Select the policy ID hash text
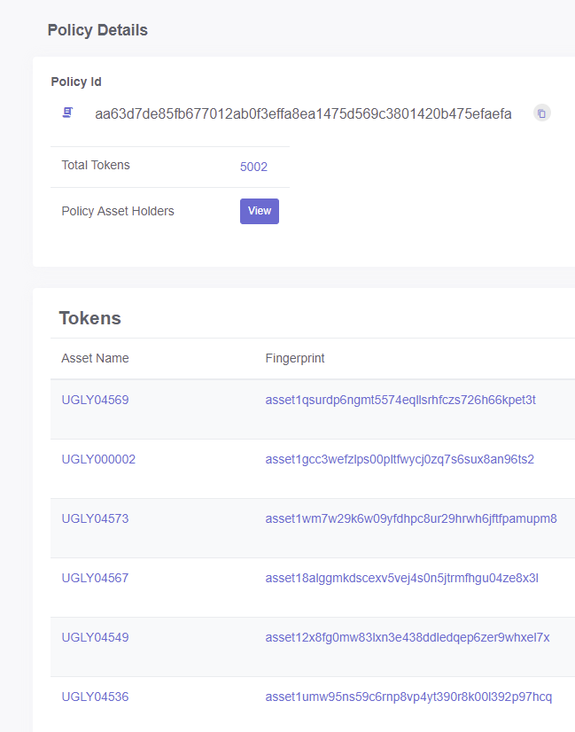 (x=303, y=113)
